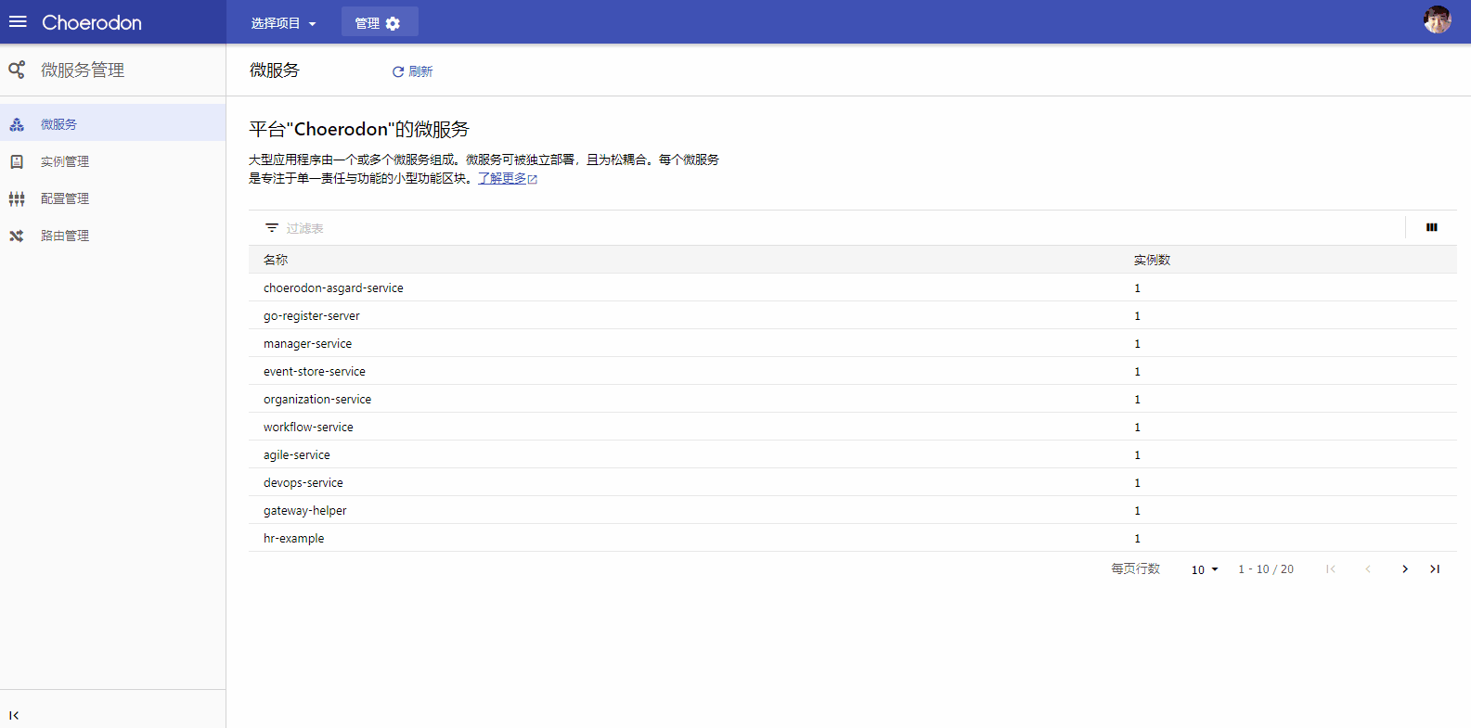The image size is (1471, 728).
Task: Go to the first page of results
Action: (1331, 569)
